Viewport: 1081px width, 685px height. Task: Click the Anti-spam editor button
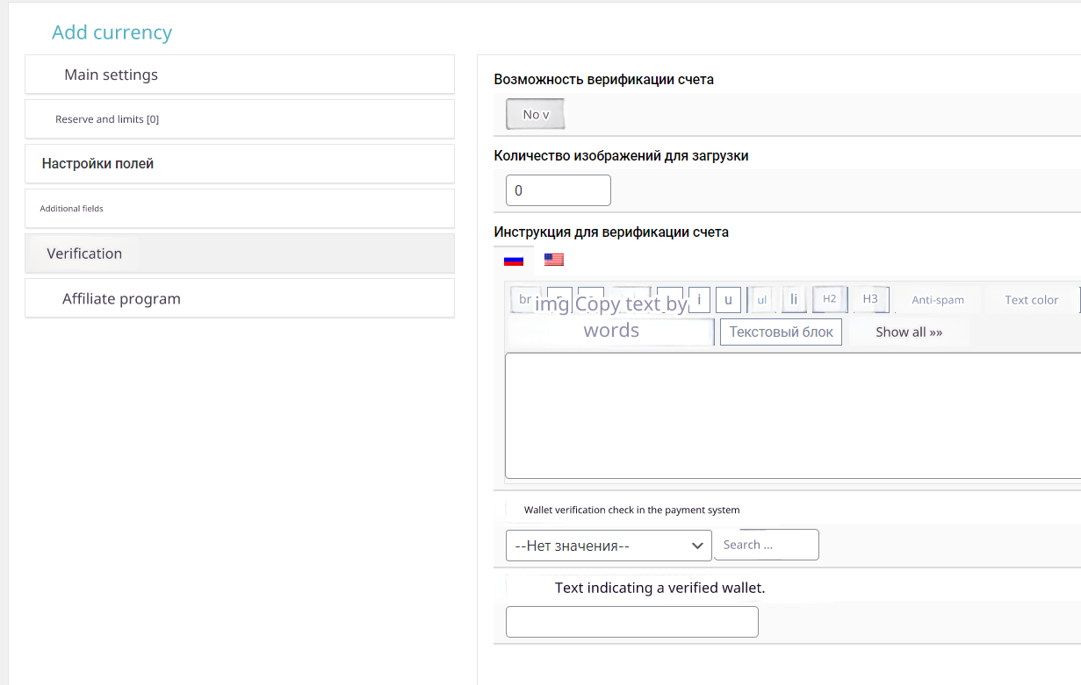click(x=938, y=300)
